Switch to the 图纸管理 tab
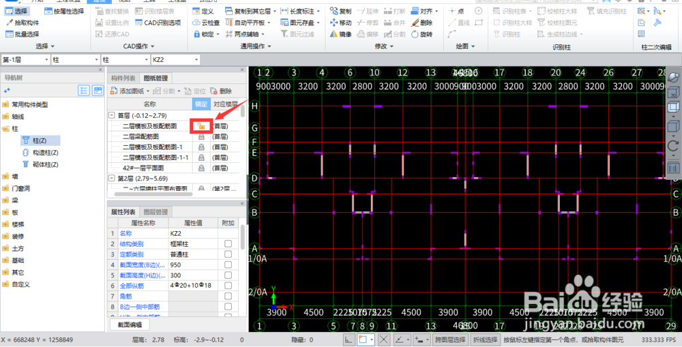Screen dimensions: 682x347 155,78
